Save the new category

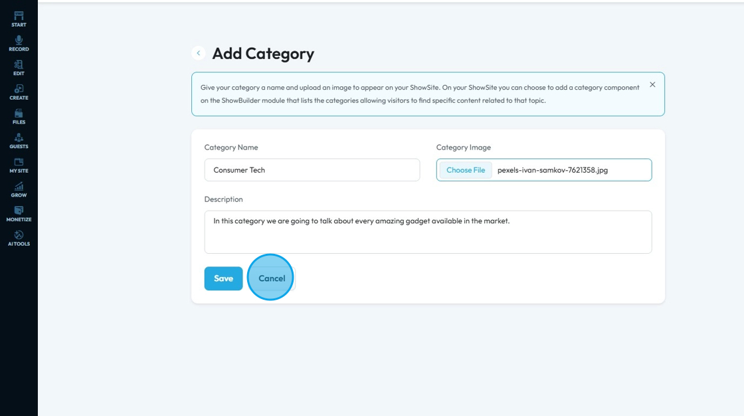click(x=223, y=278)
